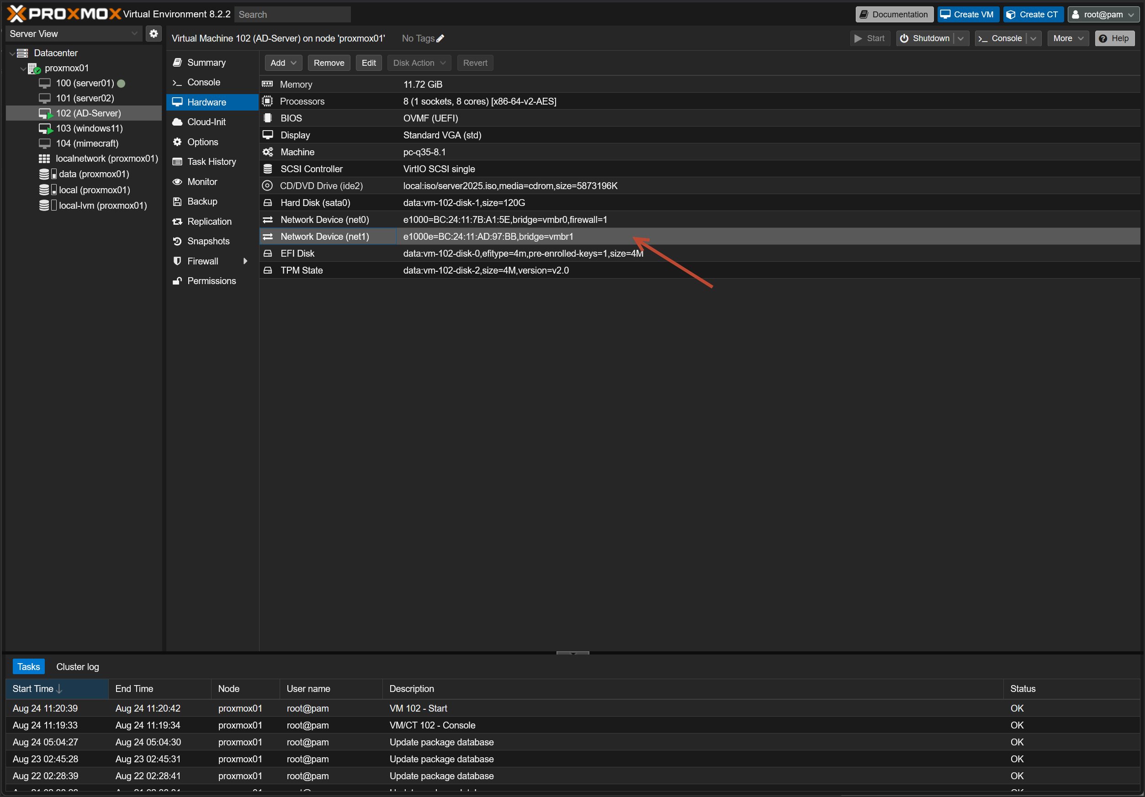The image size is (1145, 797).
Task: Click the edit tags pencil icon
Action: pyautogui.click(x=440, y=38)
